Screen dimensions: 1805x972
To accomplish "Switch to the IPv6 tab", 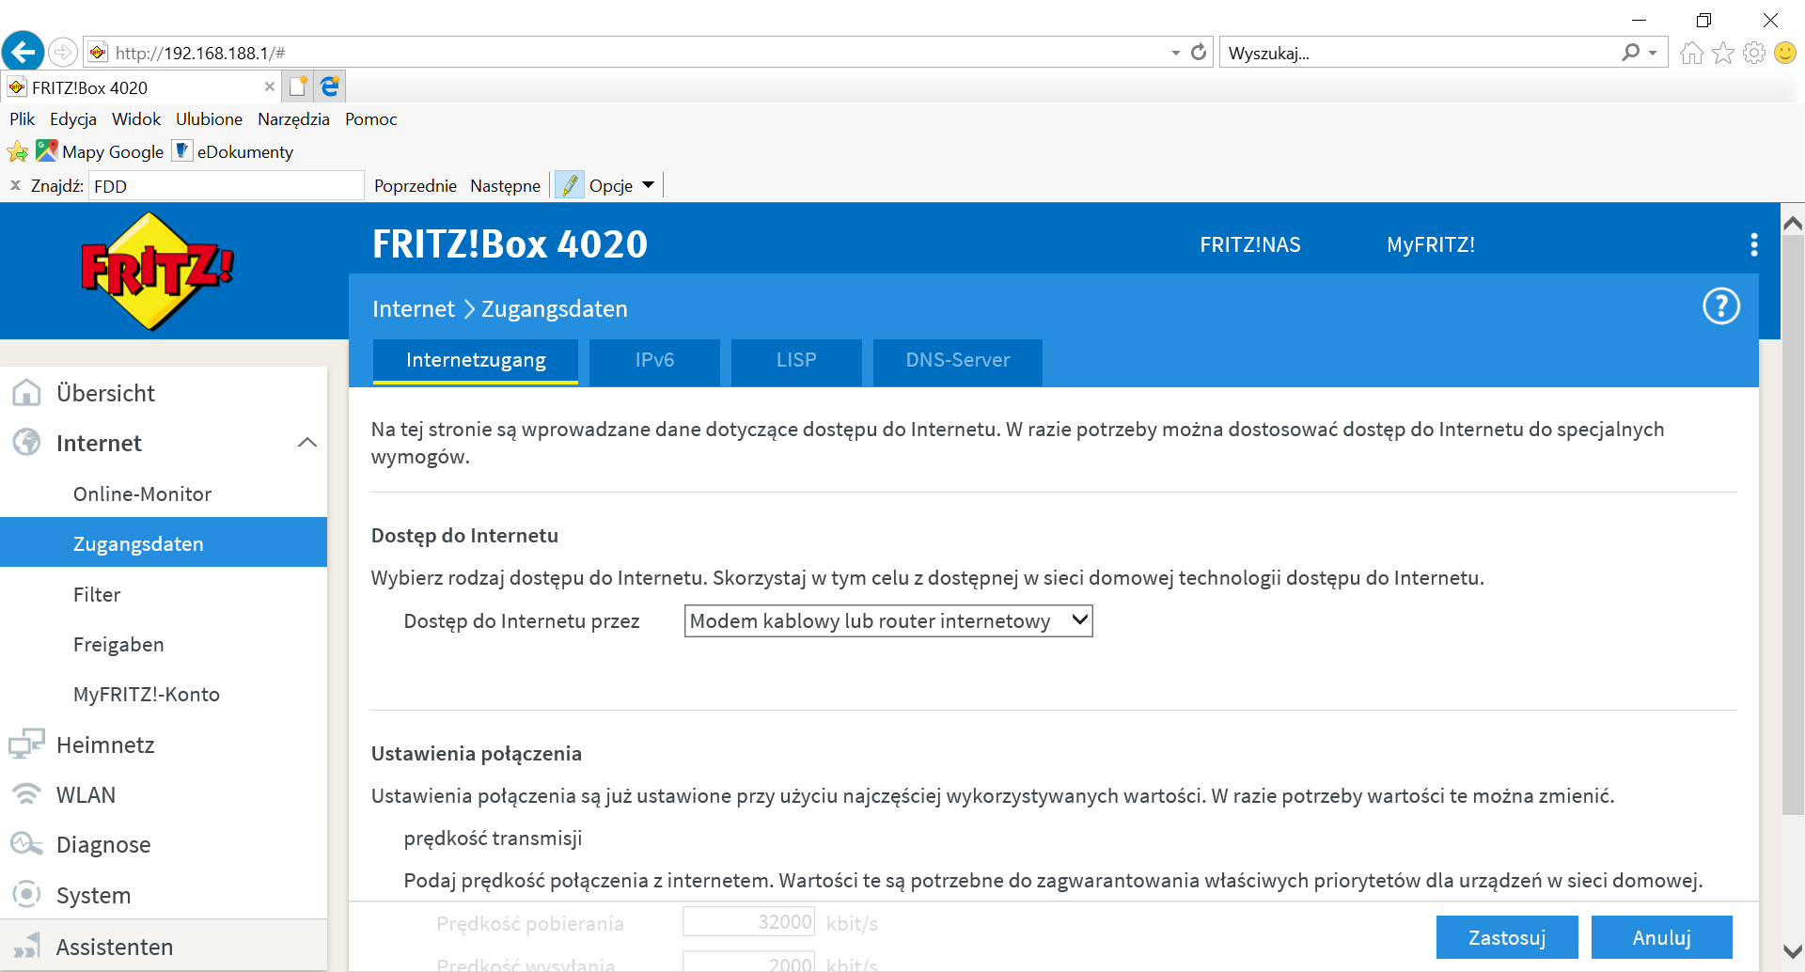I will pos(654,361).
